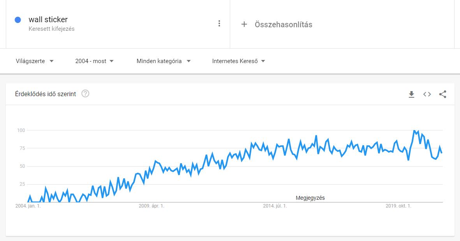Image resolution: width=460 pixels, height=241 pixels.
Task: Click the Keresett kifejezés subtitle
Action: coord(52,29)
